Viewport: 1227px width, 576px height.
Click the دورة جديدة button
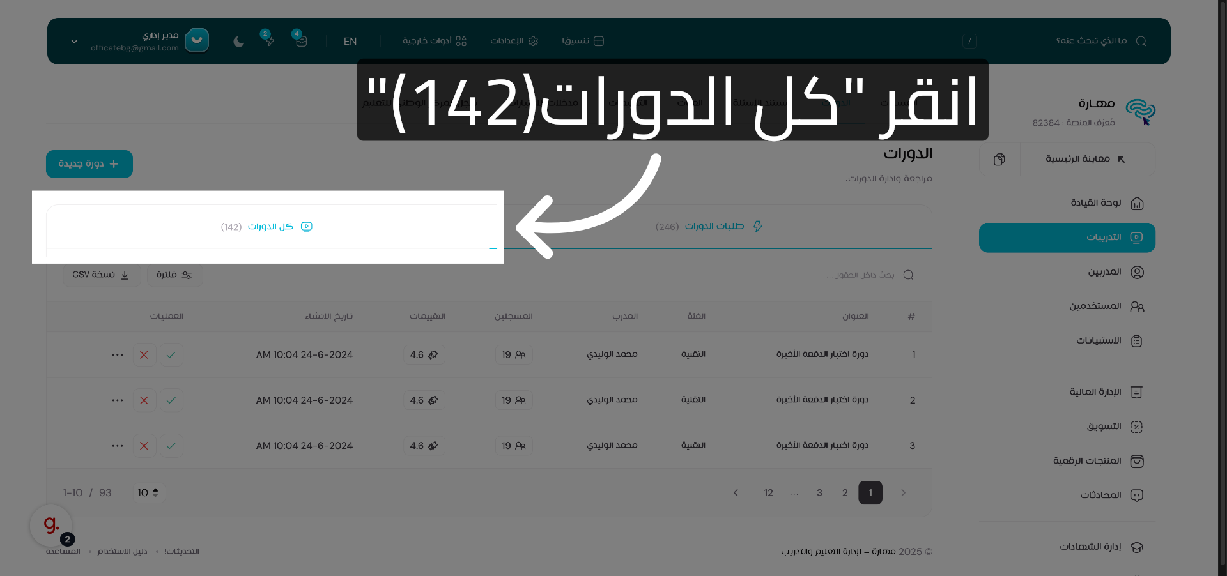point(89,164)
